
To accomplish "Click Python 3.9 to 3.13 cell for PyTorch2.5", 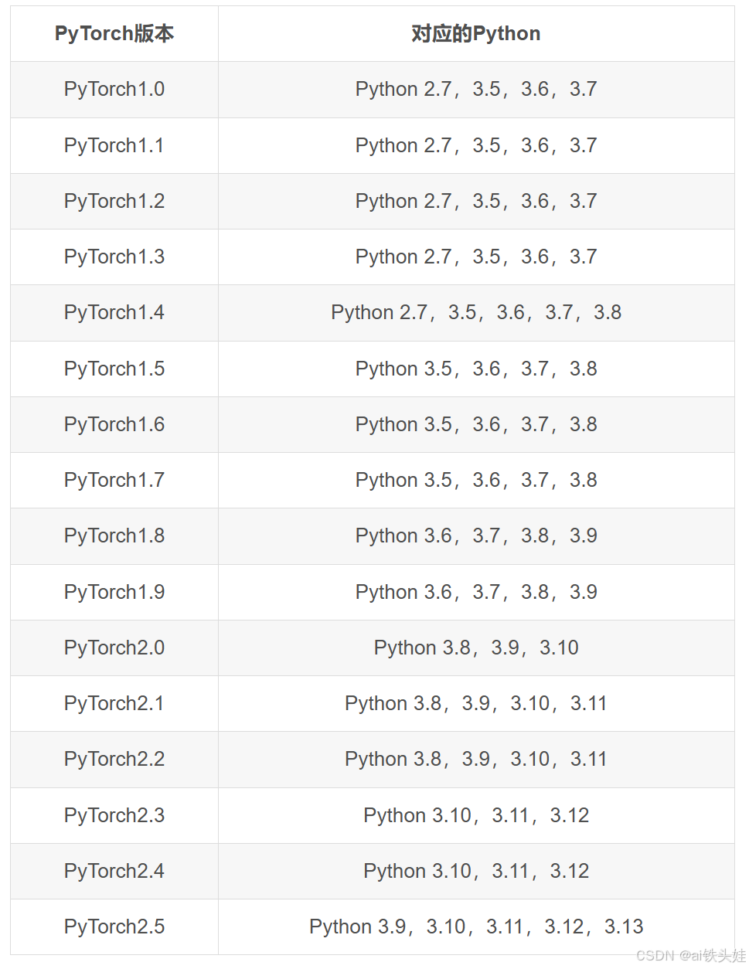I will pyautogui.click(x=476, y=927).
